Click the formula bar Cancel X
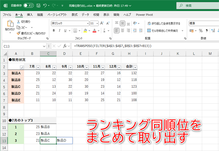 point(54,46)
